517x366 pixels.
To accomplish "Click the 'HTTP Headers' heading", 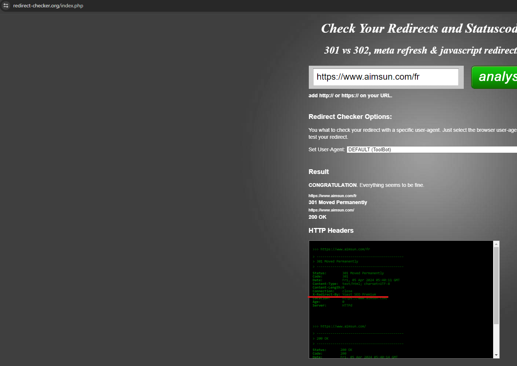I will (x=331, y=231).
